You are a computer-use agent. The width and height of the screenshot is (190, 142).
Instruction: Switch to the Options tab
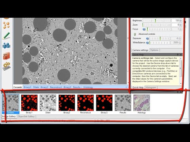tap(154, 50)
